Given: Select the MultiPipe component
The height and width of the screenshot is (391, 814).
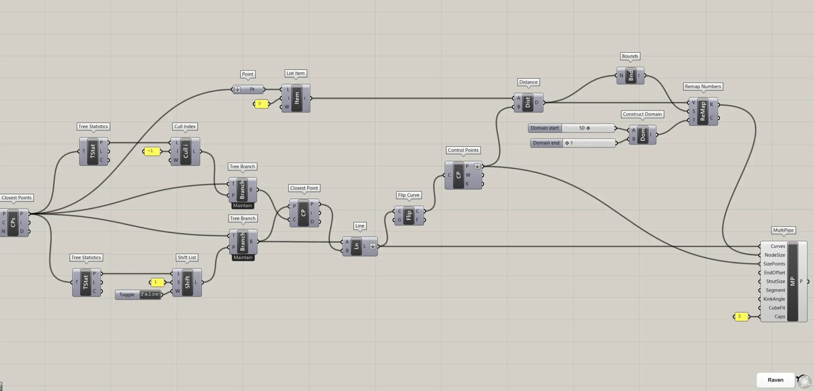Looking at the screenshot, I should (793, 282).
